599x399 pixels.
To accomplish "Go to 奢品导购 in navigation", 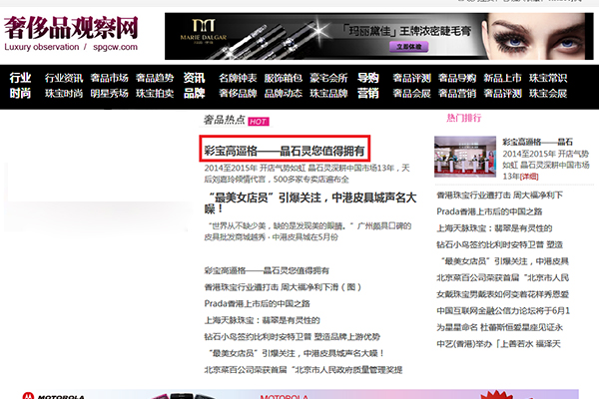I will (x=457, y=78).
